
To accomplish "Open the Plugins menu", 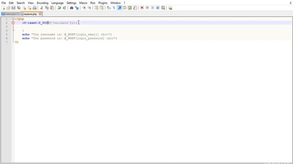I will pyautogui.click(x=103, y=3).
